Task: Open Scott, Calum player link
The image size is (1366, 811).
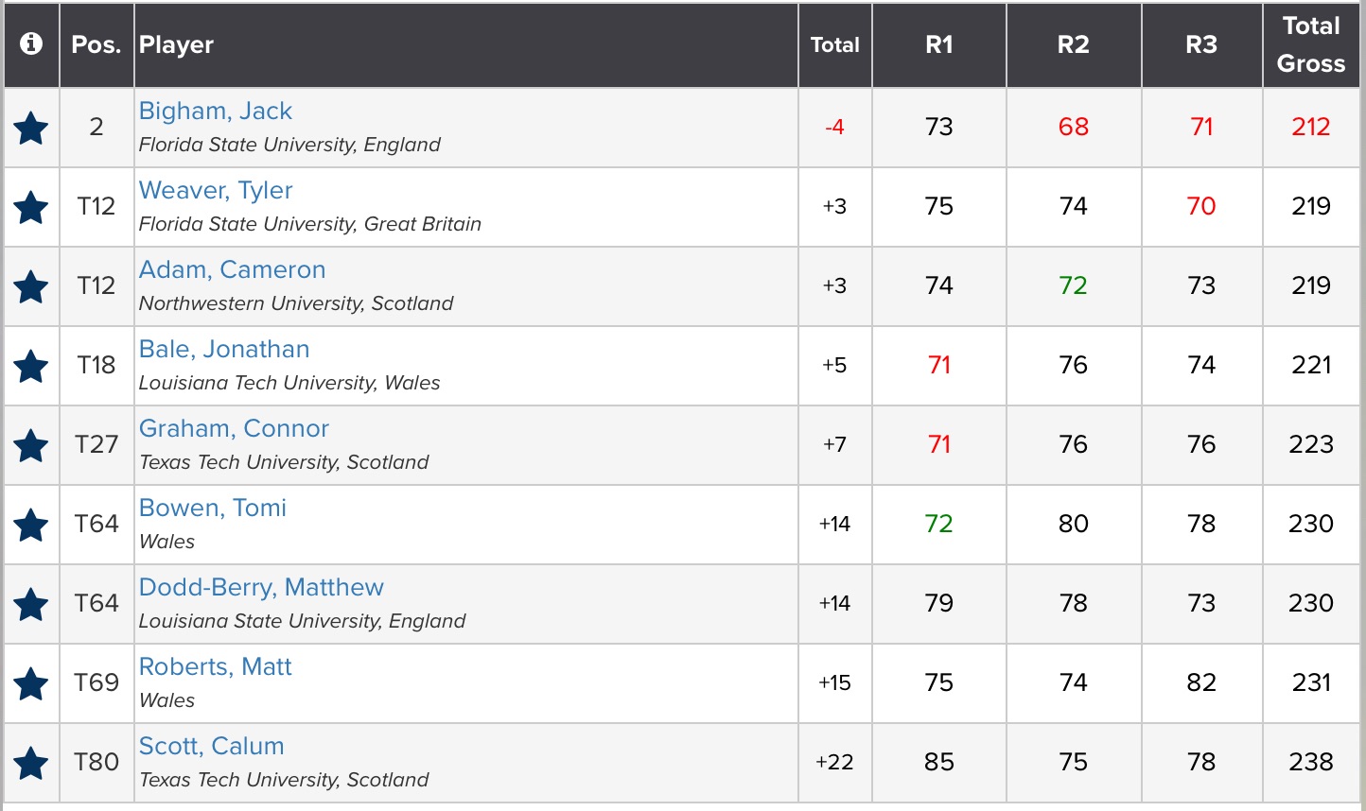Action: [x=211, y=747]
